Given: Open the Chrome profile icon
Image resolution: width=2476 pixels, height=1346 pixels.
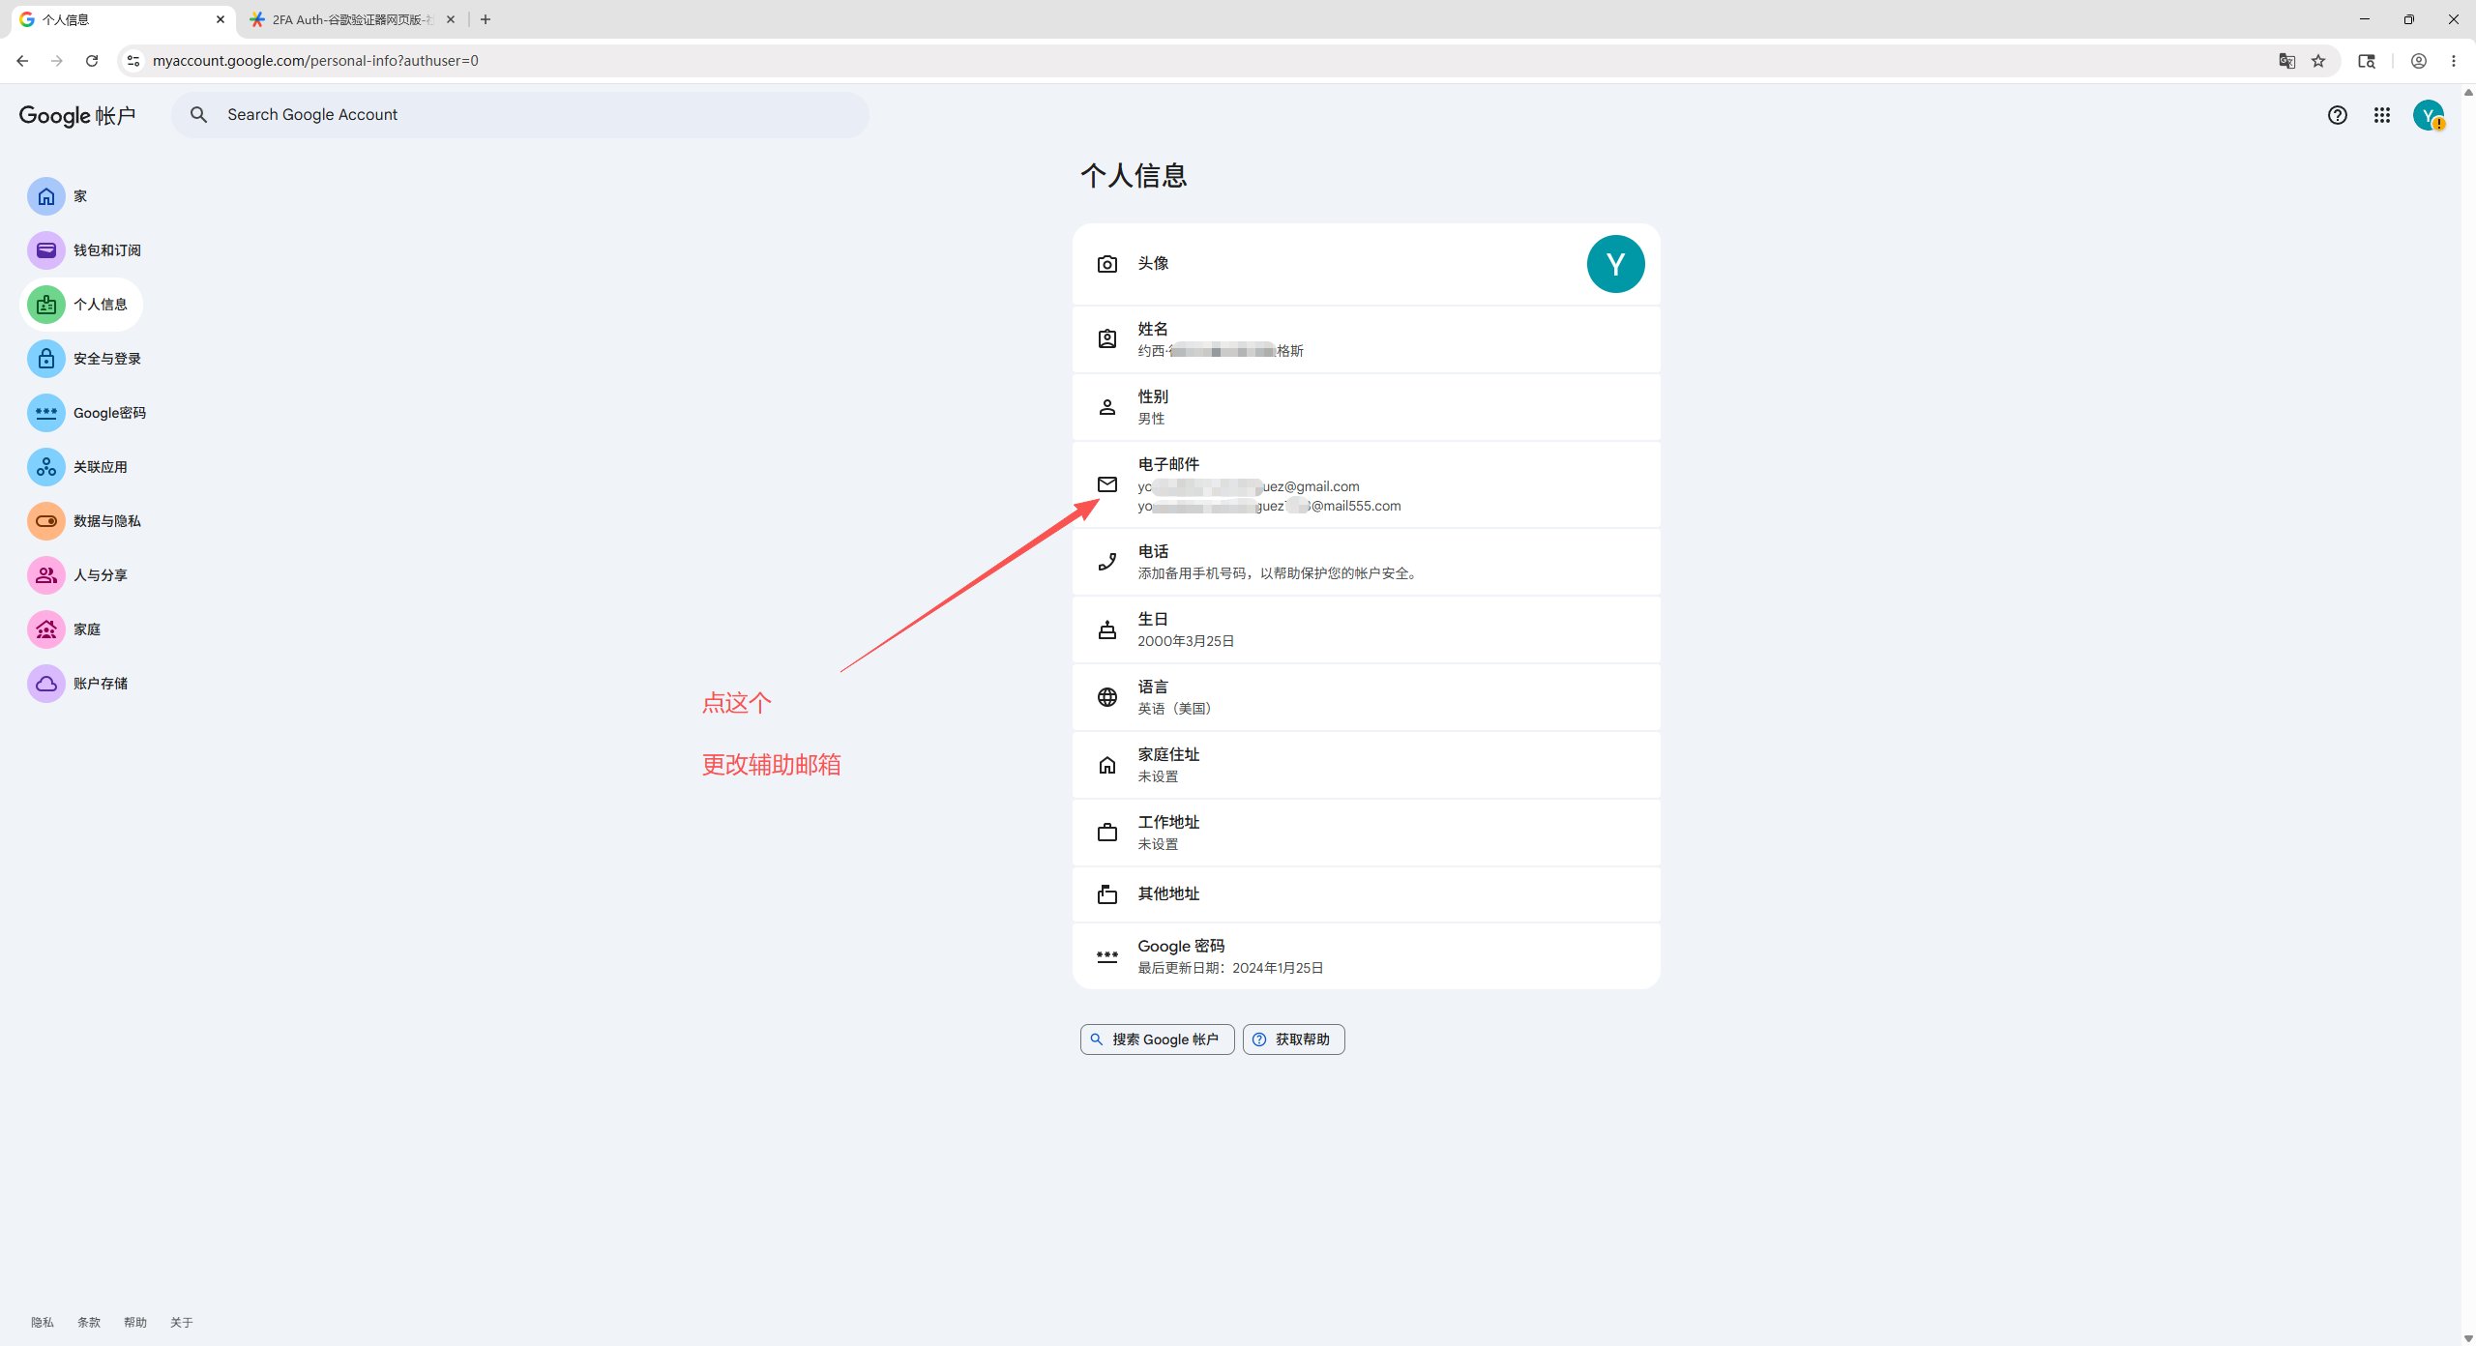Looking at the screenshot, I should pyautogui.click(x=2419, y=61).
